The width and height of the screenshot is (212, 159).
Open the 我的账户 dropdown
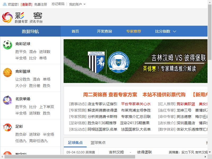point(77,4)
